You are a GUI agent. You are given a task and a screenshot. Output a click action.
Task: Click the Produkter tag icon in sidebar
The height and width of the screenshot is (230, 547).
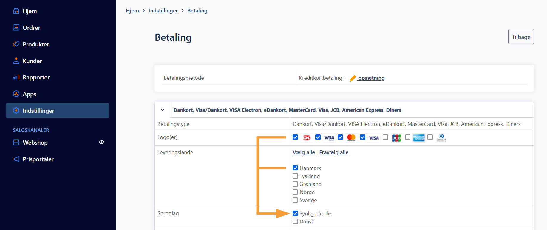click(16, 44)
